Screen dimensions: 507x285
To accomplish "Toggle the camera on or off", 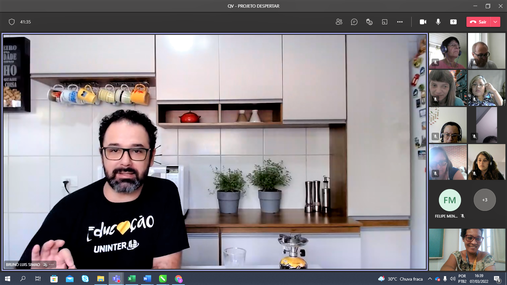I will tap(423, 22).
